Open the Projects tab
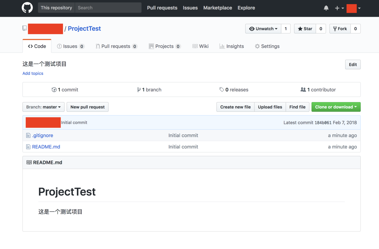Image resolution: width=379 pixels, height=249 pixels. 165,46
